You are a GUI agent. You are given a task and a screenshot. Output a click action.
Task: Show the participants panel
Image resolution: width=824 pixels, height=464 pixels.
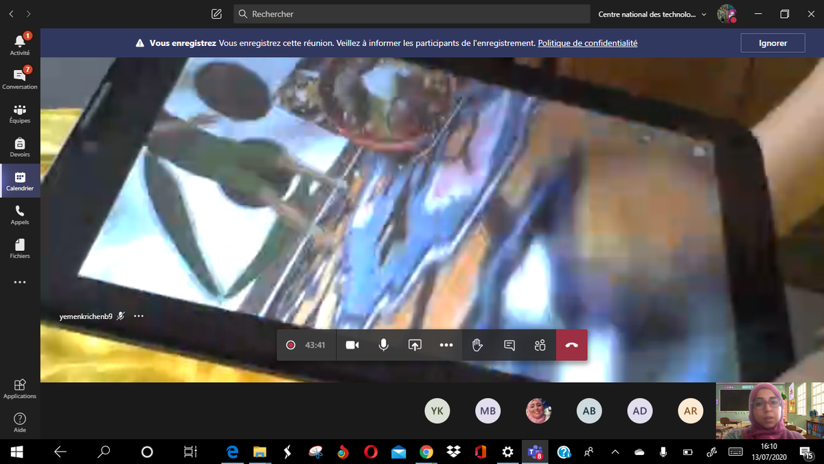click(540, 345)
